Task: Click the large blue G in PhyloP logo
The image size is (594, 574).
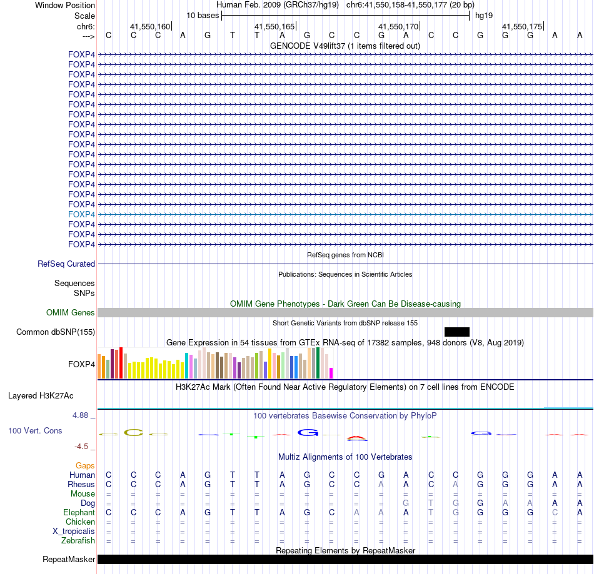Action: tap(308, 432)
